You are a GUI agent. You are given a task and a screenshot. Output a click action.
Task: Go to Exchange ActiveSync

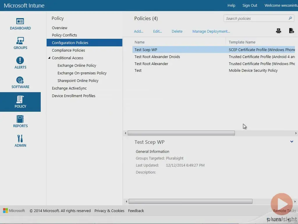pos(69,88)
